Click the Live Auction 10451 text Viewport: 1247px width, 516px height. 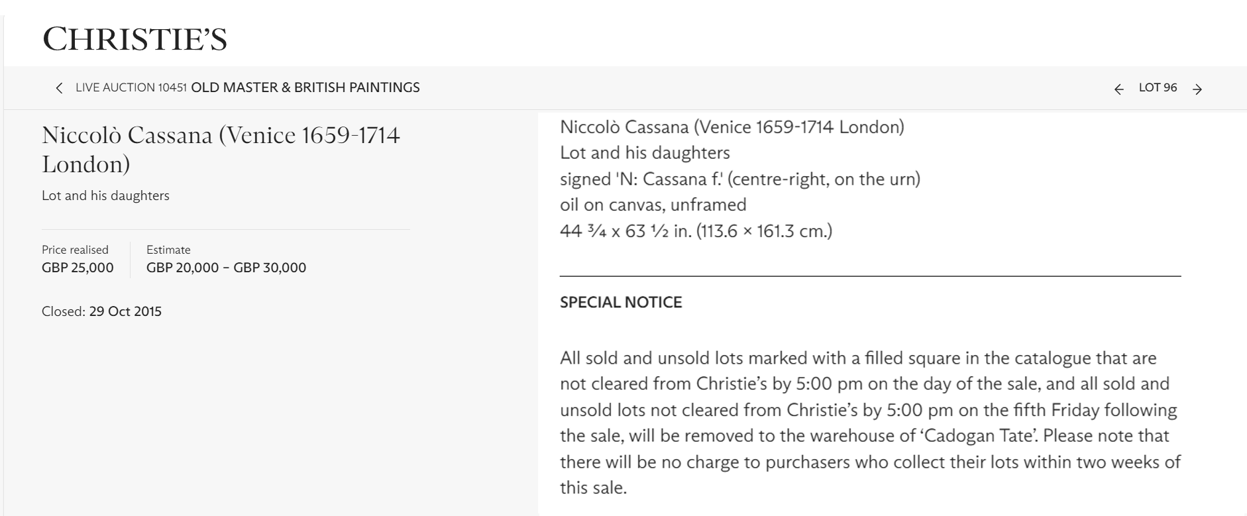(131, 87)
